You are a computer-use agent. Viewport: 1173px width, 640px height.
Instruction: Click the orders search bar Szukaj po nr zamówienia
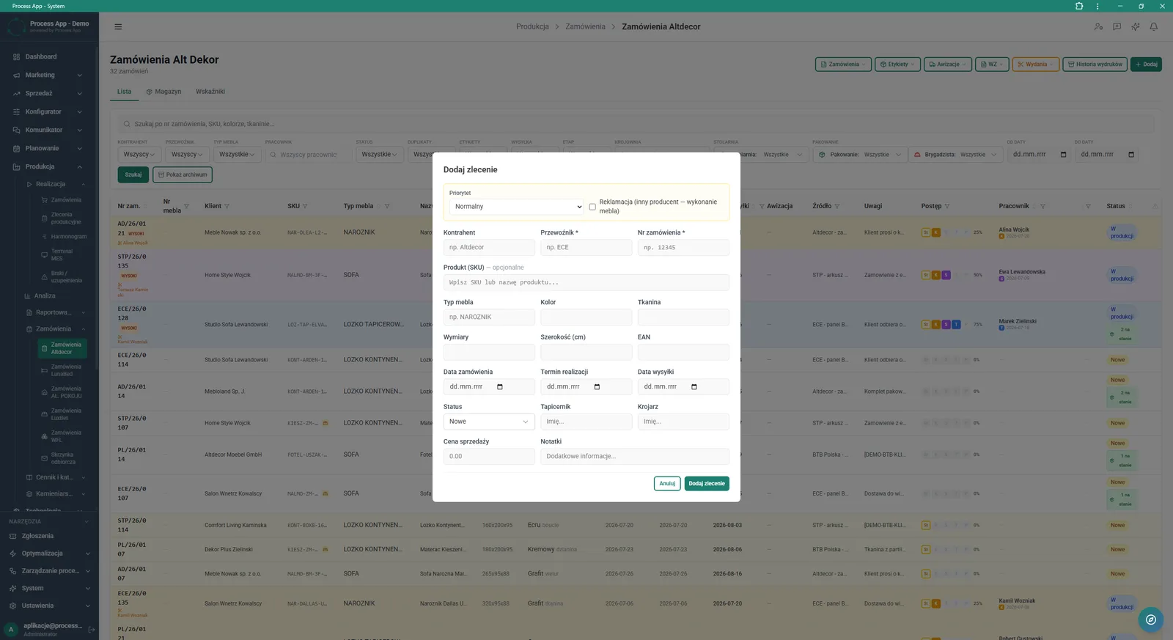pyautogui.click(x=636, y=124)
